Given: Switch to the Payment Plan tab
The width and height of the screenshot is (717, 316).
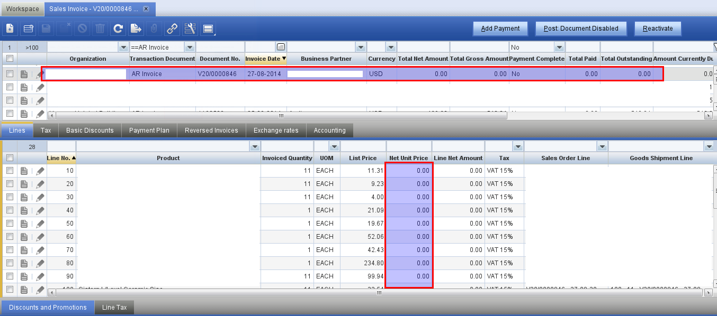Looking at the screenshot, I should (x=149, y=131).
